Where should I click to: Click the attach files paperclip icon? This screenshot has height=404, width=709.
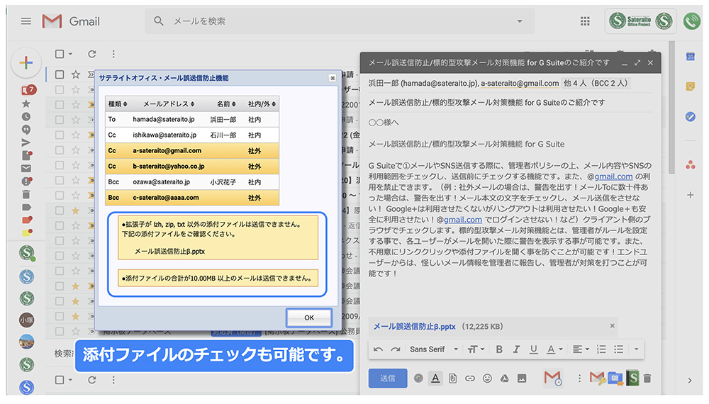(452, 378)
